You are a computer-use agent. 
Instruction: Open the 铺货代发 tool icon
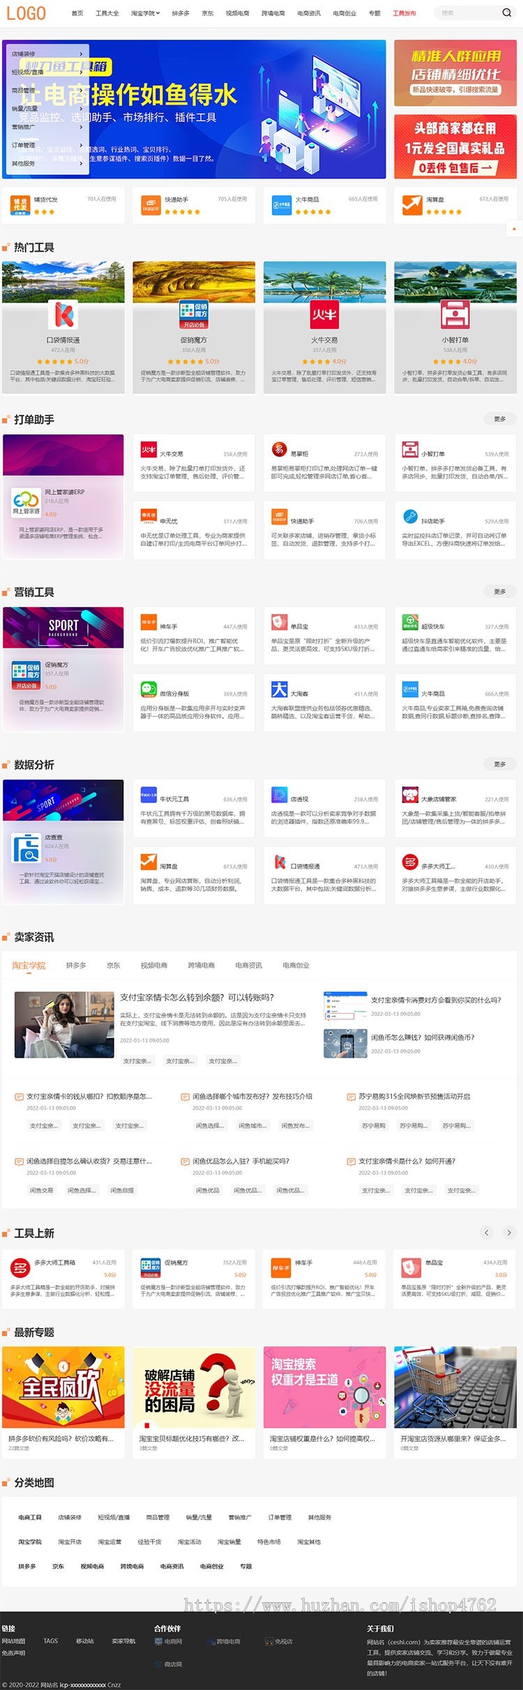pyautogui.click(x=20, y=205)
